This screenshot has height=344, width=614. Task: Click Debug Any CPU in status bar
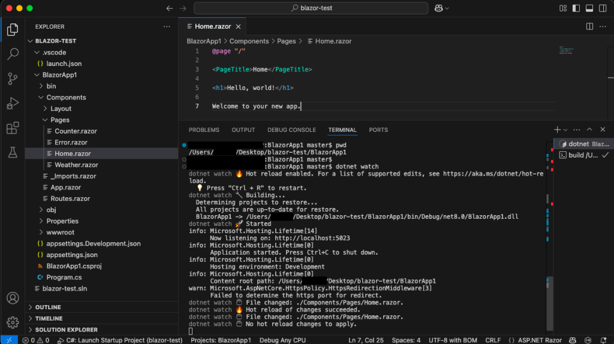tap(282, 340)
